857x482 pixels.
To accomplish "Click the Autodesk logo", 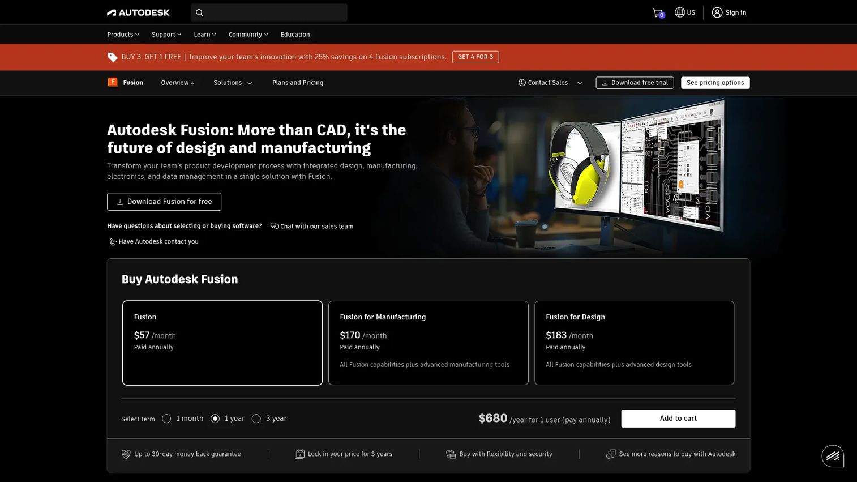I will click(138, 12).
